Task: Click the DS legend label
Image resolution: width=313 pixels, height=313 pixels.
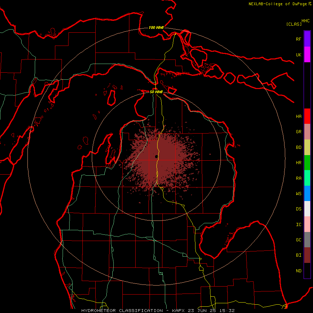Action: (x=298, y=209)
